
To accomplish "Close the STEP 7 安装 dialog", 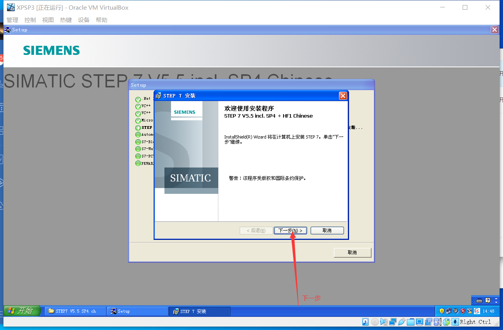I will [x=343, y=96].
